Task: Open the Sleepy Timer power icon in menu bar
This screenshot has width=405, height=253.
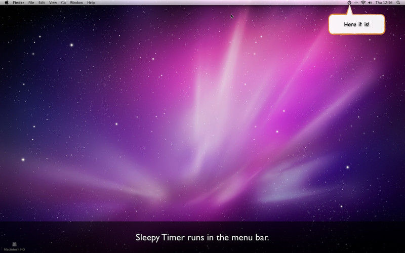Action: 349,3
